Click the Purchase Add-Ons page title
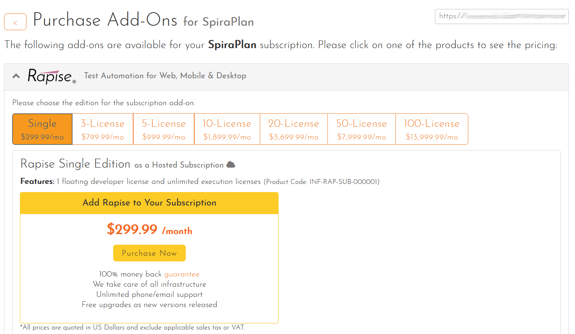575x334 pixels. click(105, 20)
